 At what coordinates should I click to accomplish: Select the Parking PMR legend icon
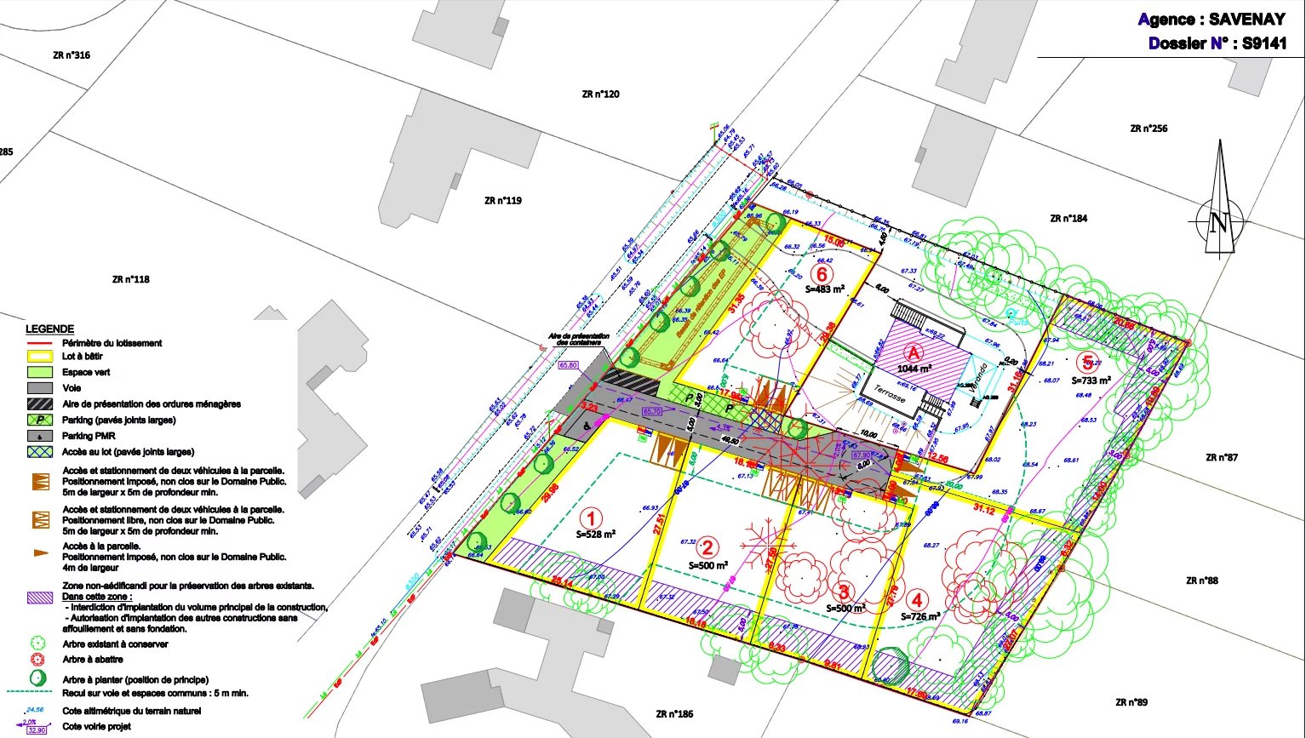coord(38,436)
